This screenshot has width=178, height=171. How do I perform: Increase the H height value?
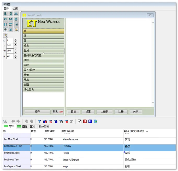tap(15, 55)
